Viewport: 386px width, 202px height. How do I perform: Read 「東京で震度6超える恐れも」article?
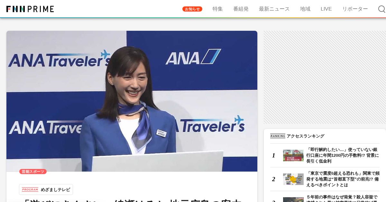point(343,179)
